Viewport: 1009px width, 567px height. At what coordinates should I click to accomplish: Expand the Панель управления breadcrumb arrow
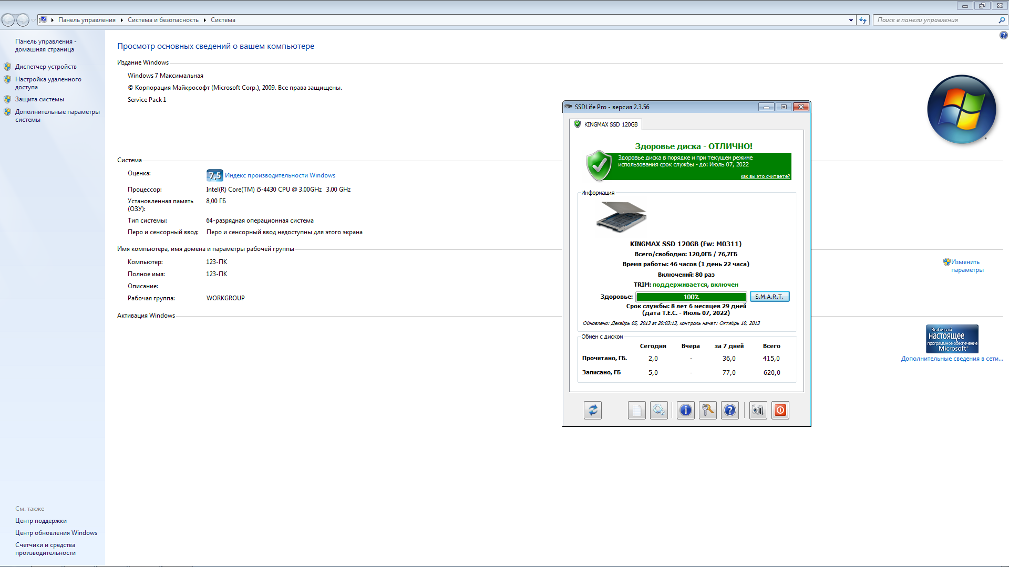[x=121, y=20]
